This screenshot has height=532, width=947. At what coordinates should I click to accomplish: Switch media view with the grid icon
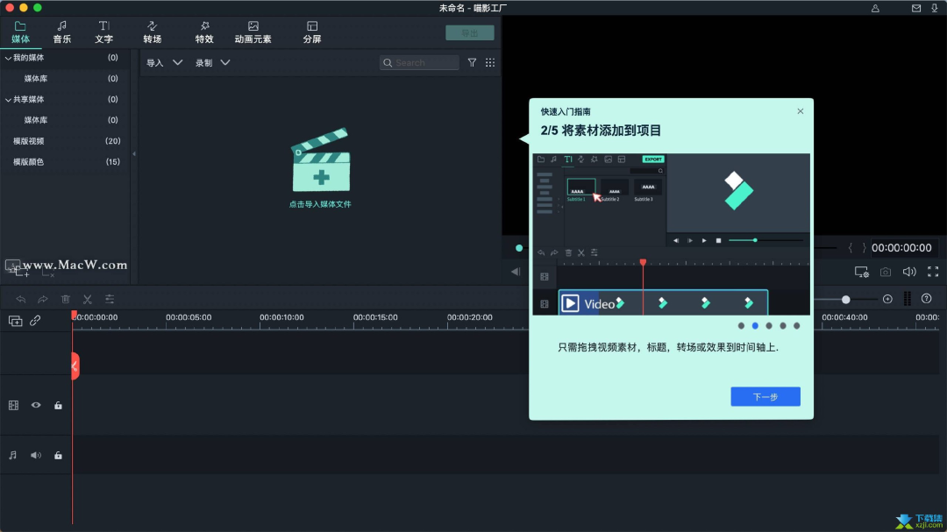[x=490, y=62]
